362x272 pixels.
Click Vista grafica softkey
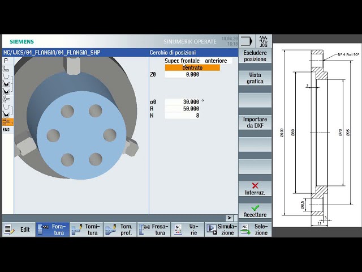pyautogui.click(x=255, y=78)
